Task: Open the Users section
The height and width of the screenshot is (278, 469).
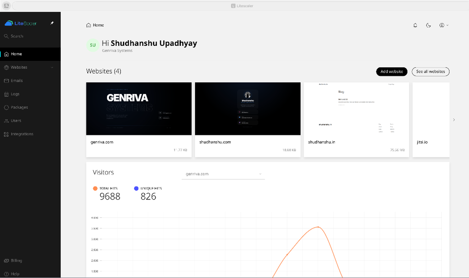Action: coord(16,120)
